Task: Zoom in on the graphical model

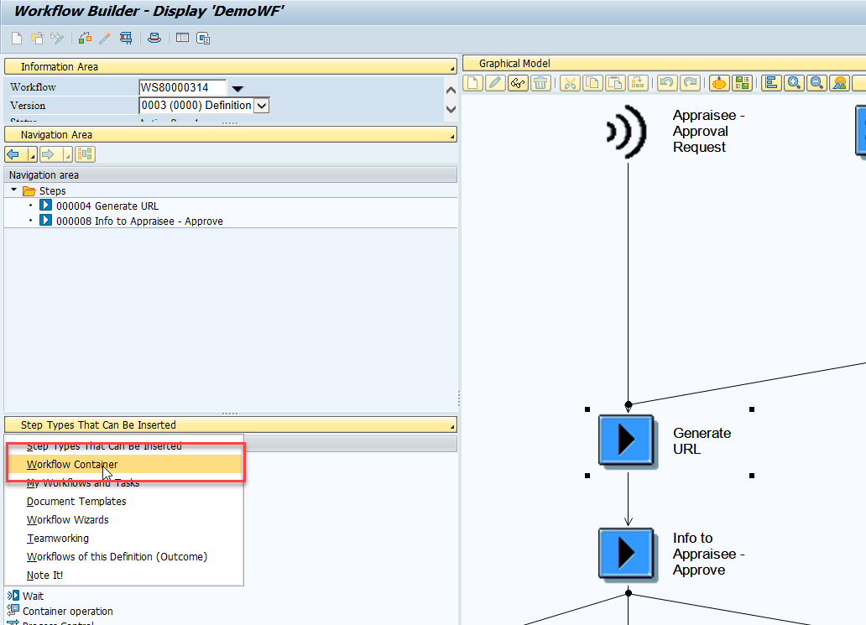Action: (x=794, y=83)
